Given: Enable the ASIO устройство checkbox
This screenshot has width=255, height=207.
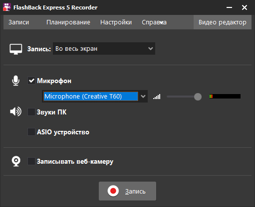Looking at the screenshot, I should point(31,132).
